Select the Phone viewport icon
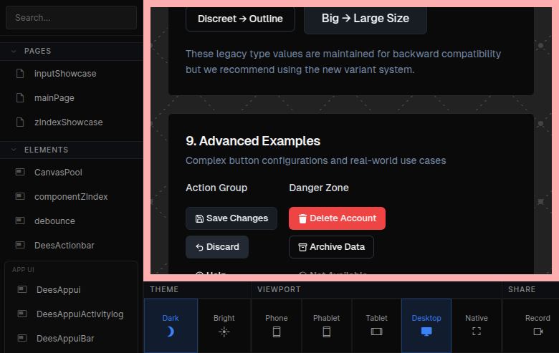Viewport: 559px width, 353px height. 277,332
